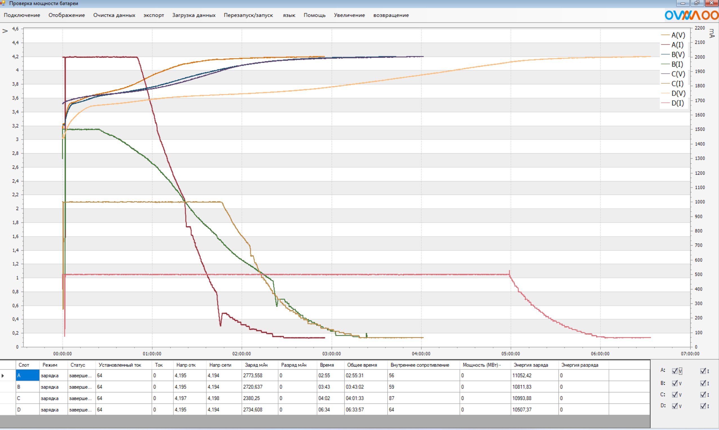Restore down the window
Image resolution: width=719 pixels, height=430 pixels.
(697, 3)
